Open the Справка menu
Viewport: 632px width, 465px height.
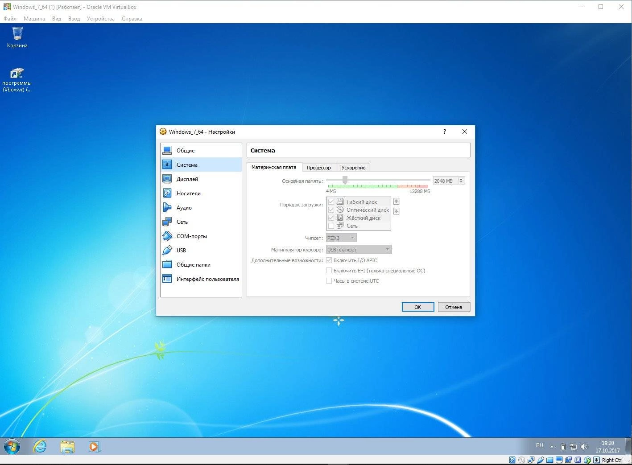132,19
